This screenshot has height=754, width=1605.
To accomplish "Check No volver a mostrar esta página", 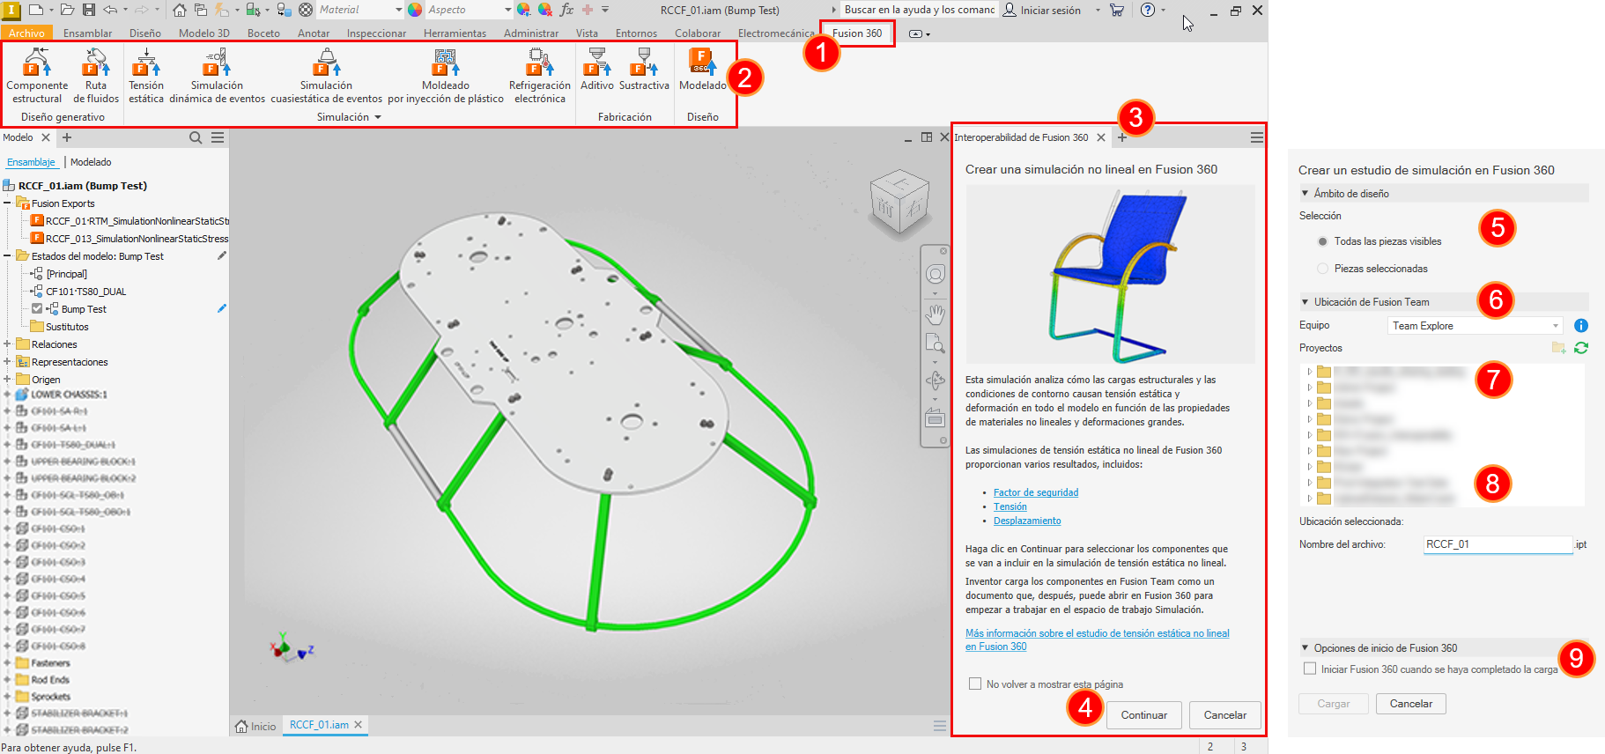I will pos(975,684).
